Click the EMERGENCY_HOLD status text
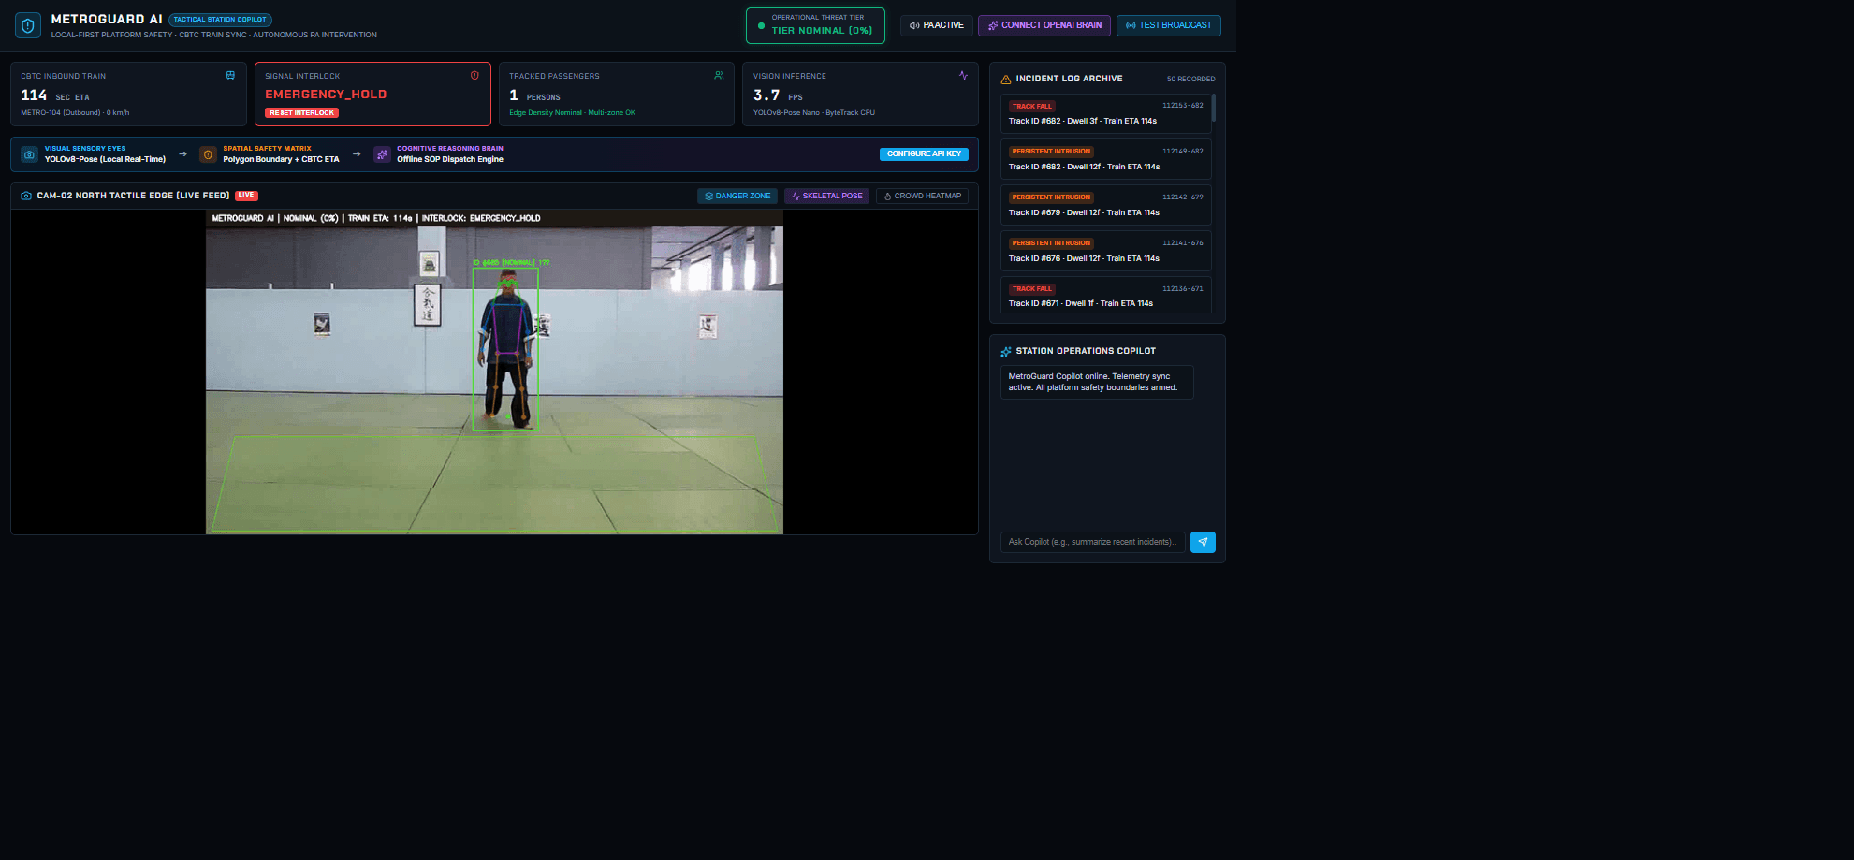This screenshot has height=860, width=1854. click(326, 95)
